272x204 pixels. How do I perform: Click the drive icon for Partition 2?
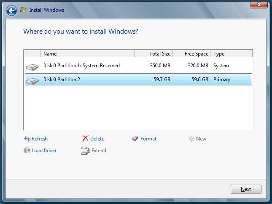[x=32, y=80]
